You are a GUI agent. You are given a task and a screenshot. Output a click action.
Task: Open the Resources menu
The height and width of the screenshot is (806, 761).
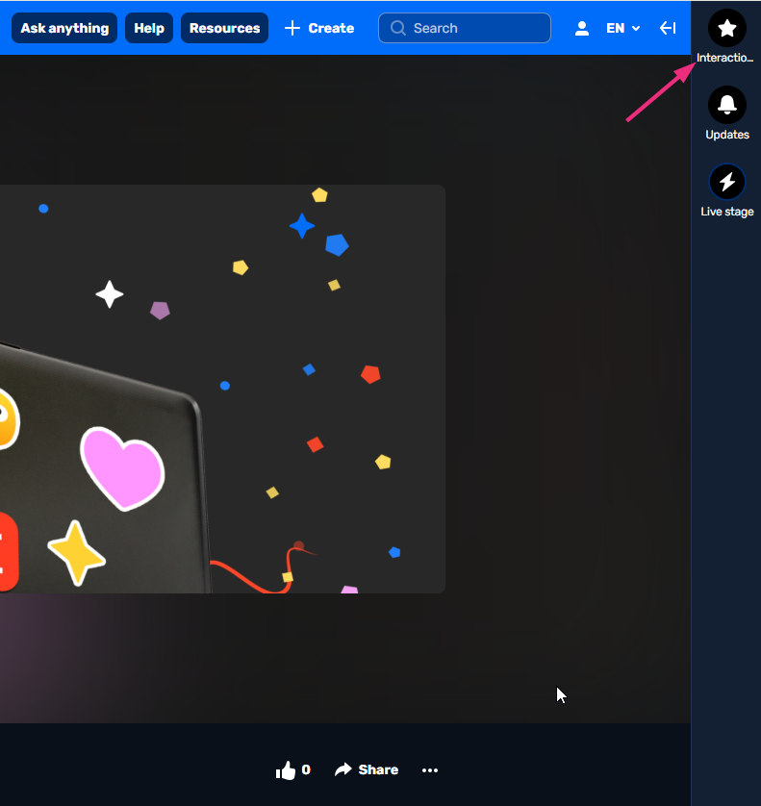pos(225,28)
